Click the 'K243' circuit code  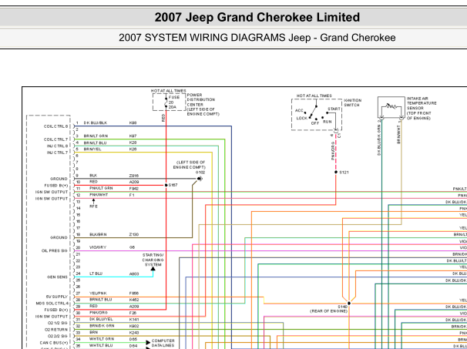point(134,332)
